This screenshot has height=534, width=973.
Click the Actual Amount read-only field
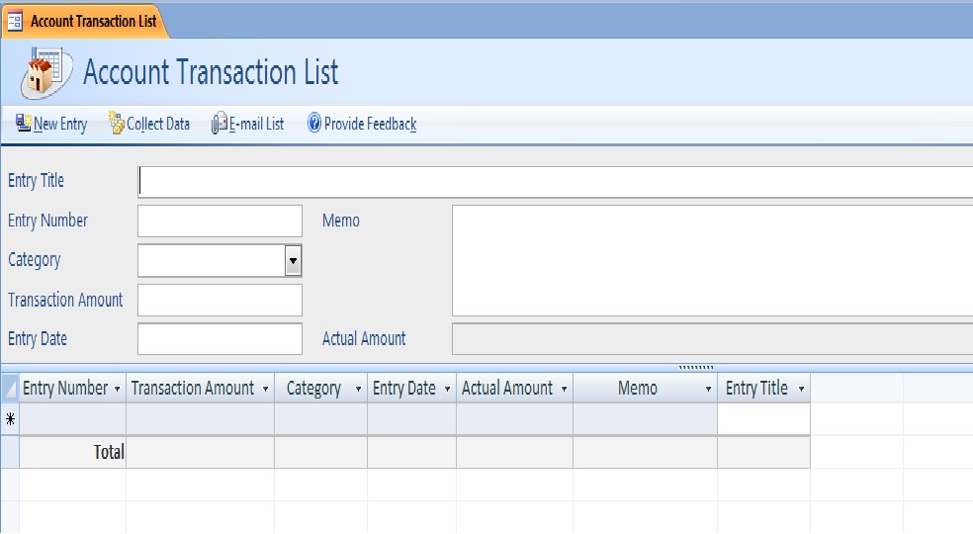pos(712,339)
